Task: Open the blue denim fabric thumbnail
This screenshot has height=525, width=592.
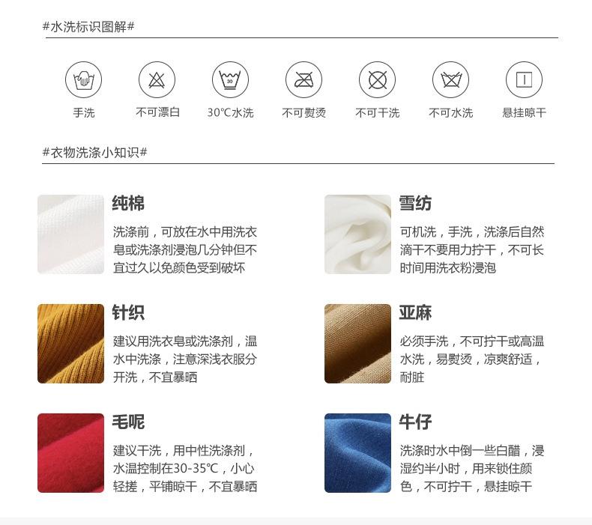Action: coord(357,453)
